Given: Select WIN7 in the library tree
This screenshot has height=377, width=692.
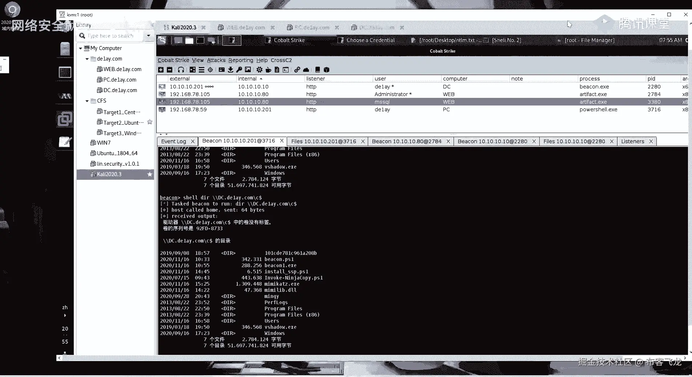Looking at the screenshot, I should pos(100,143).
